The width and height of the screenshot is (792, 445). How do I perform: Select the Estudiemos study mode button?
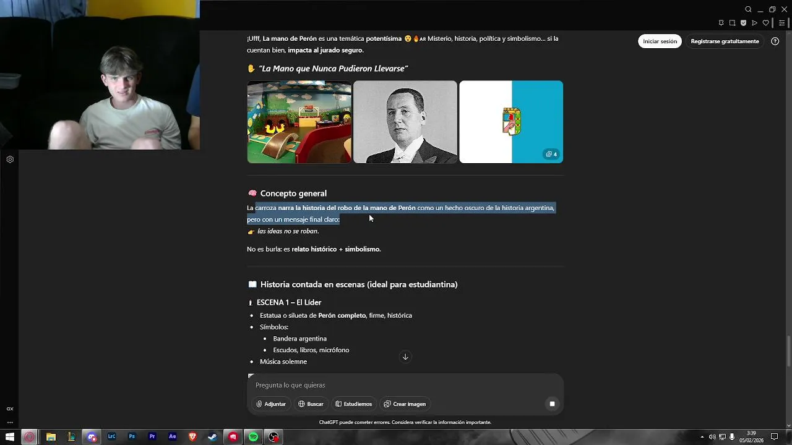354,404
